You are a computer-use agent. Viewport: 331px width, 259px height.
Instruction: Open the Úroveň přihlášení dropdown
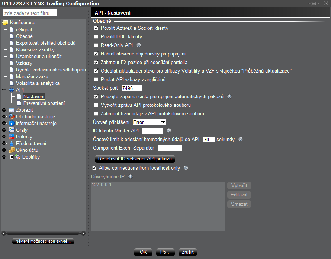pos(149,122)
